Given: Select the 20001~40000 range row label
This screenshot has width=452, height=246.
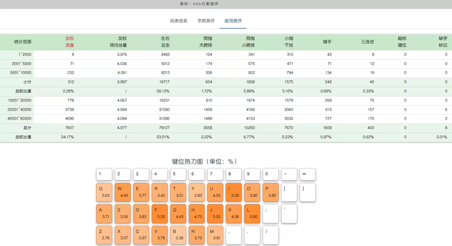Looking at the screenshot, I should (x=19, y=110).
